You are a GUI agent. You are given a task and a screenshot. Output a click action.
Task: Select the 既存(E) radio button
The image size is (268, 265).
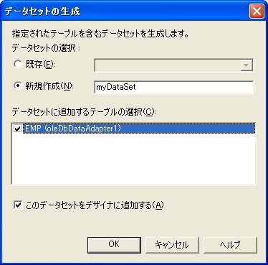18,64
